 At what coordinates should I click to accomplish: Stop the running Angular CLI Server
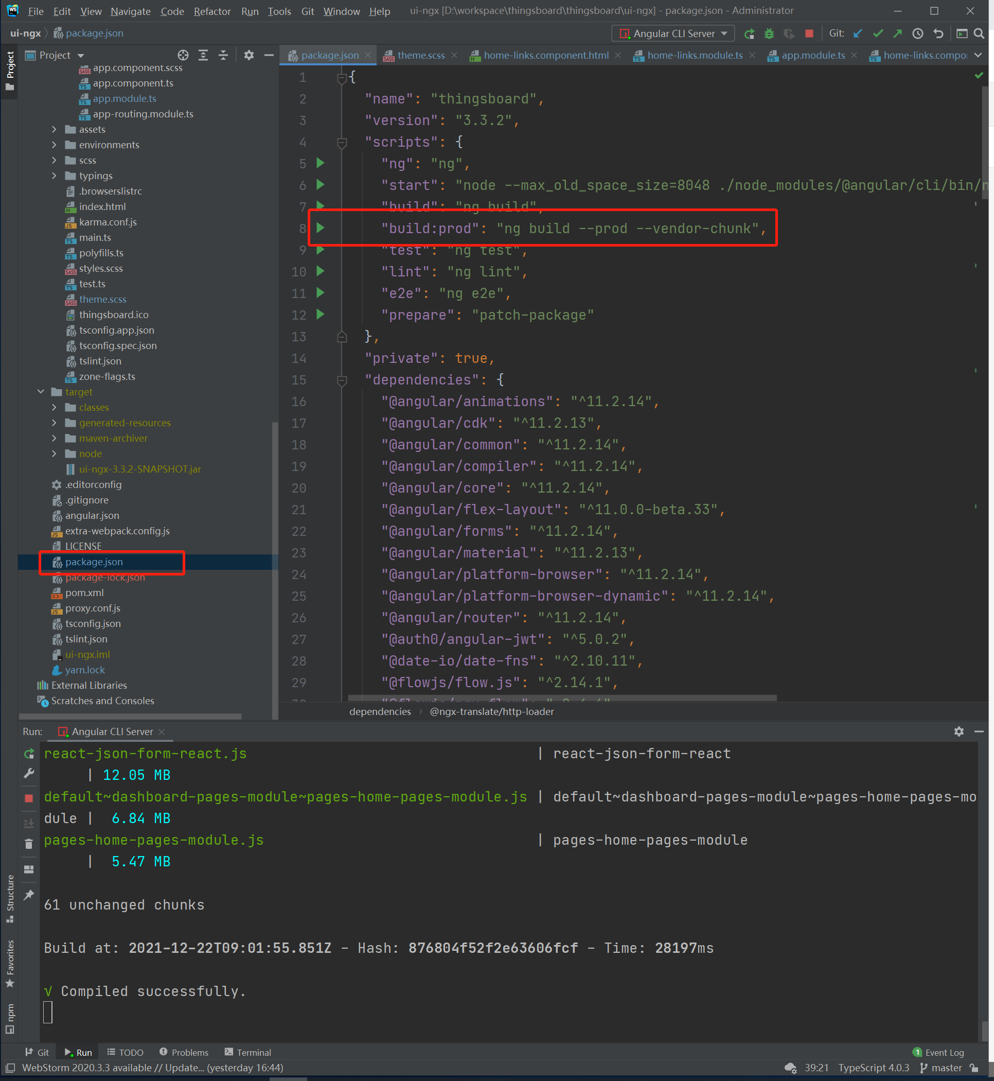coord(809,33)
